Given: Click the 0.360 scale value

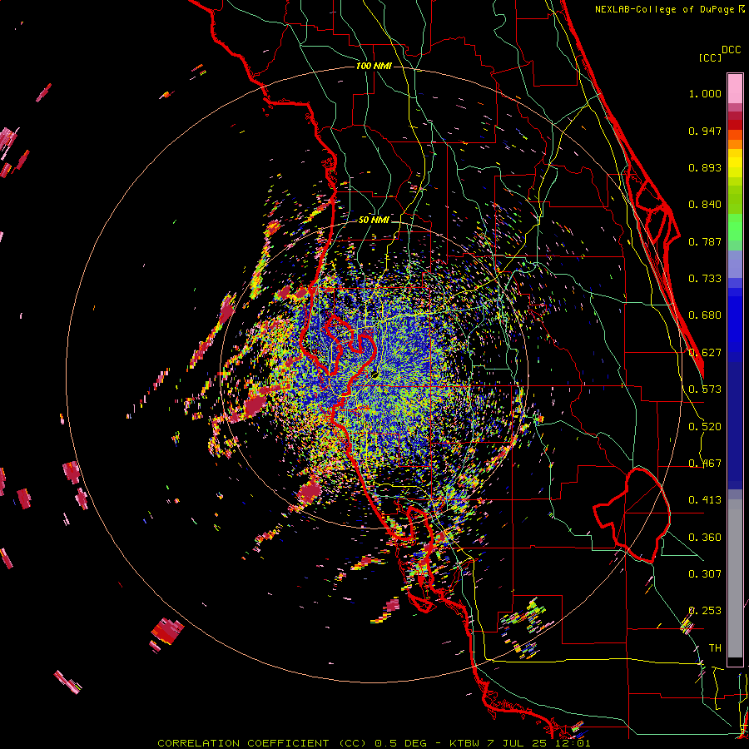Looking at the screenshot, I should pos(705,538).
